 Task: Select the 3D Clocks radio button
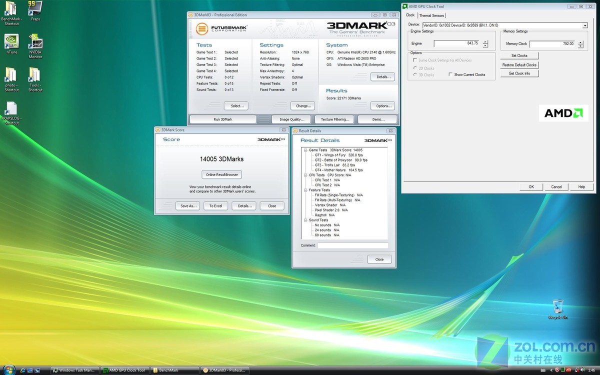[415, 74]
